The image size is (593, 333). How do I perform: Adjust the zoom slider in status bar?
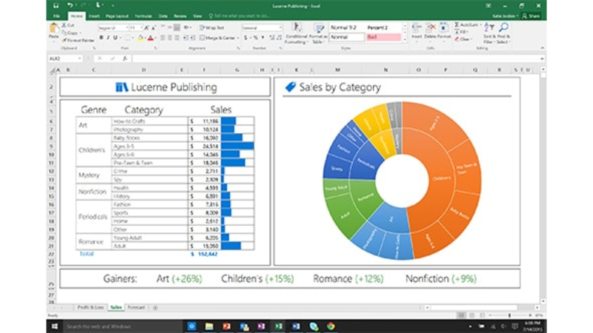point(509,315)
